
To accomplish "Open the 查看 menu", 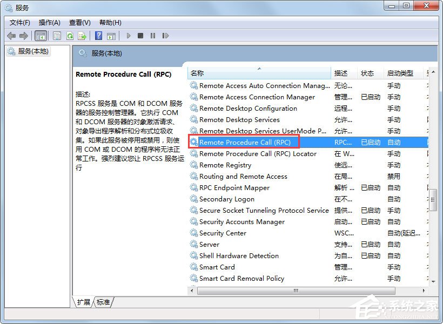I will coord(79,22).
